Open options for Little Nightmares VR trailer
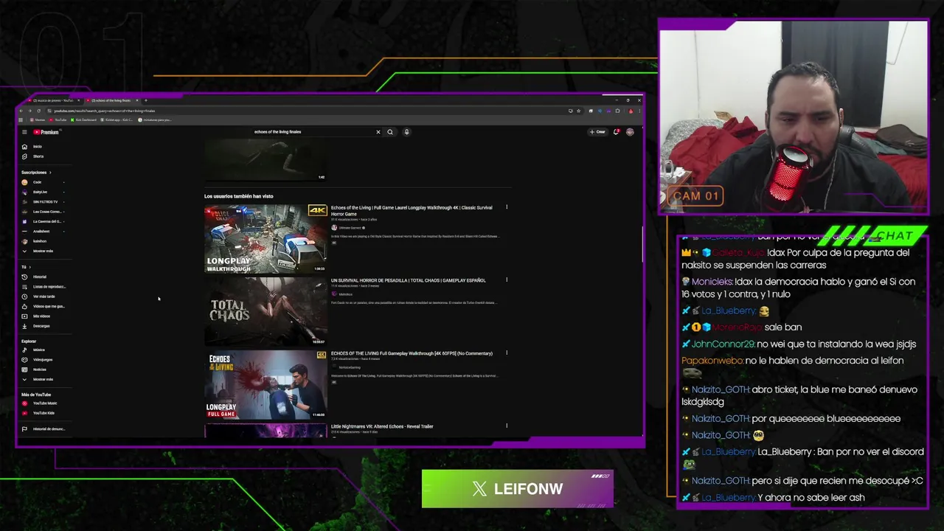The height and width of the screenshot is (531, 944). pos(507,426)
